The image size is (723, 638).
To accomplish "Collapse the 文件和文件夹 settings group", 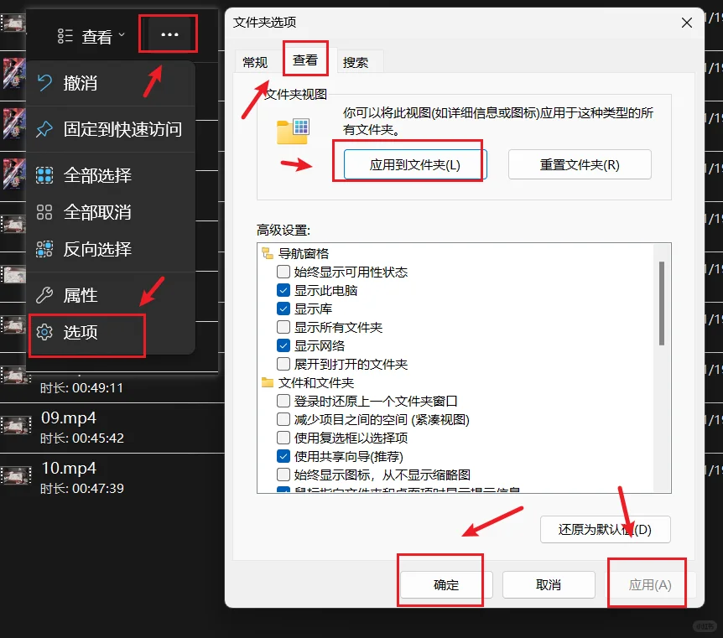I will (x=270, y=381).
